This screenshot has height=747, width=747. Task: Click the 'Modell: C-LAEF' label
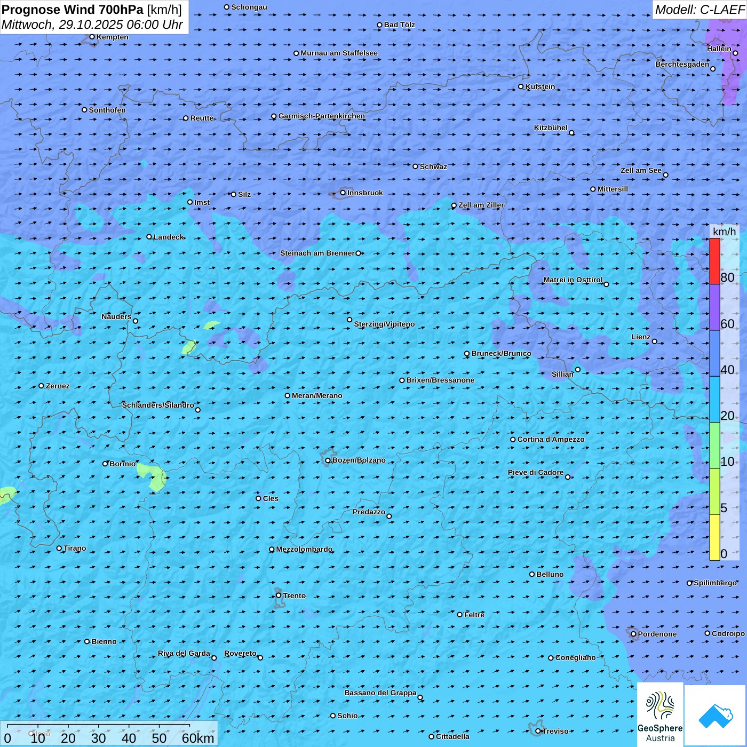click(x=699, y=10)
